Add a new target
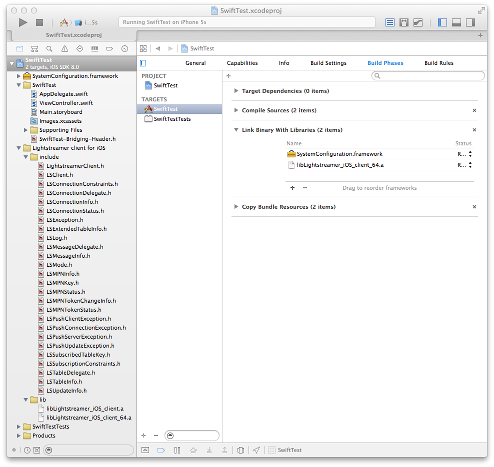 143,436
